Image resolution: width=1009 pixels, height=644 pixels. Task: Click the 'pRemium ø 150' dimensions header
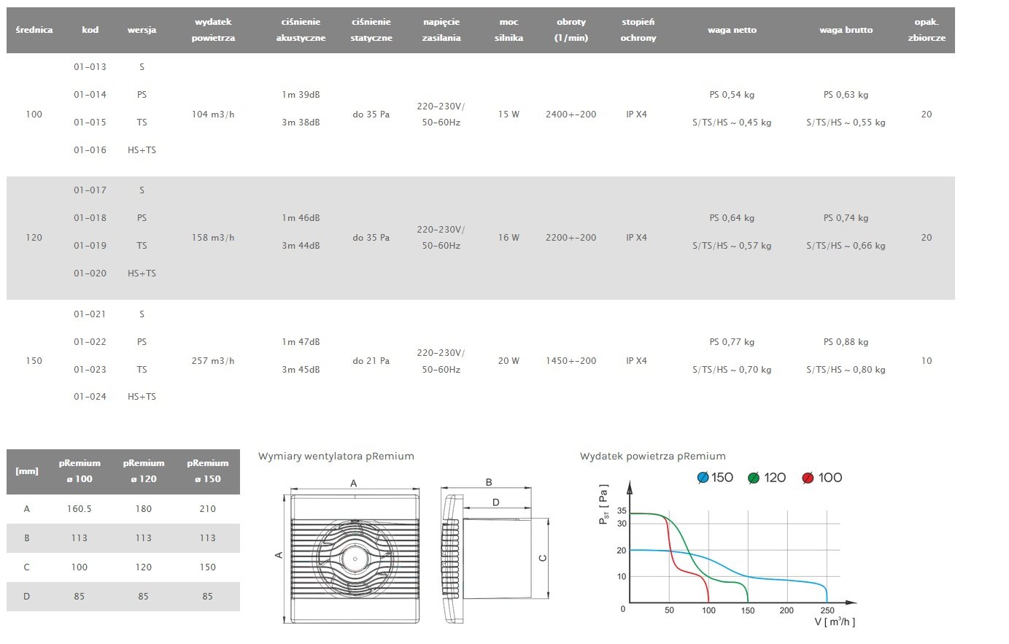coord(207,471)
